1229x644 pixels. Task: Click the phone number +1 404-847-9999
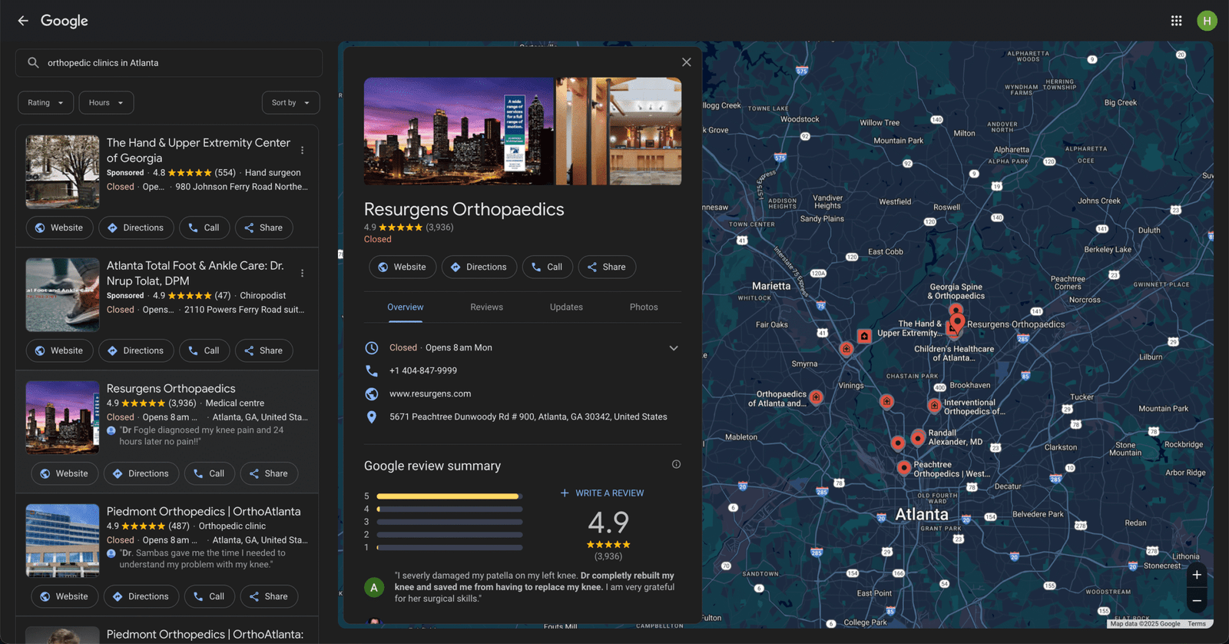point(423,370)
